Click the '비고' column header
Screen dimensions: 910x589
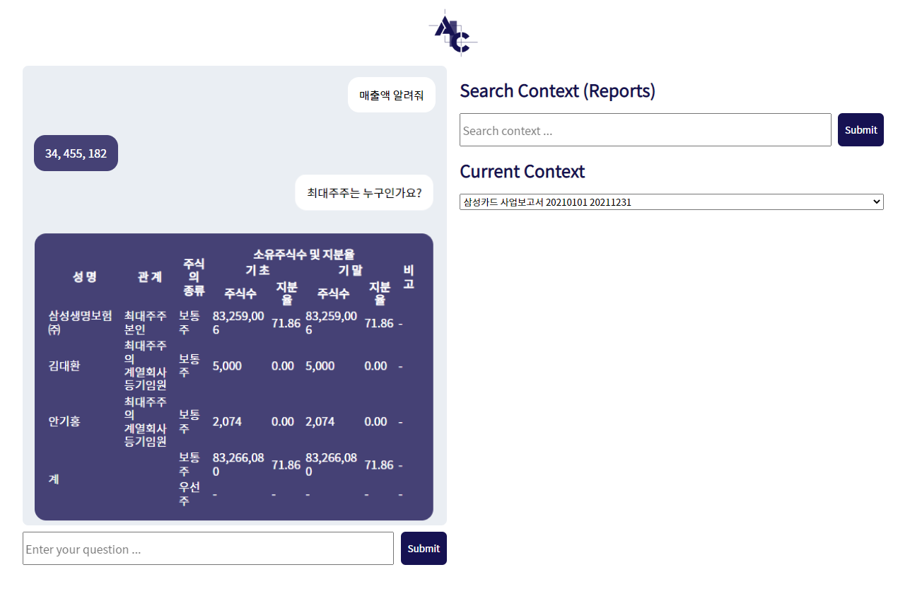408,276
